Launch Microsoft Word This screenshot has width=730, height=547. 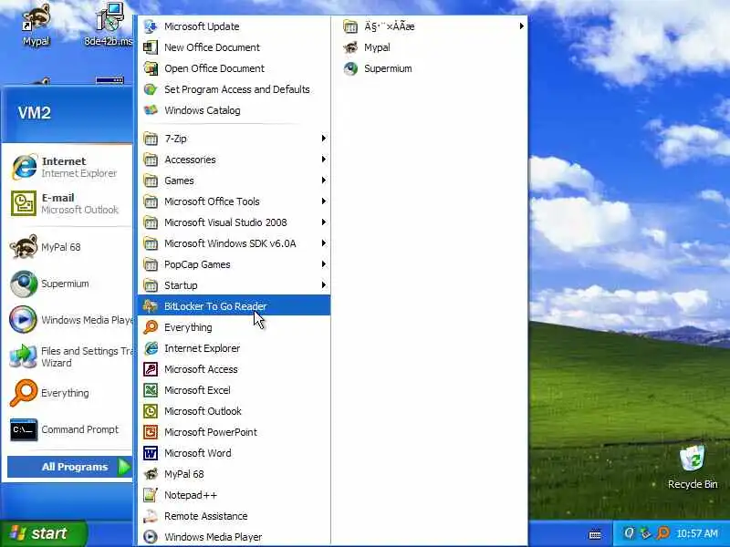(234, 453)
